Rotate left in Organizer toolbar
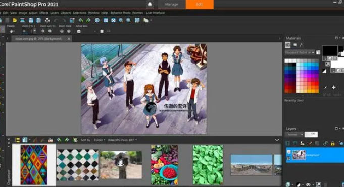The width and height of the screenshot is (344, 187). click(59, 140)
